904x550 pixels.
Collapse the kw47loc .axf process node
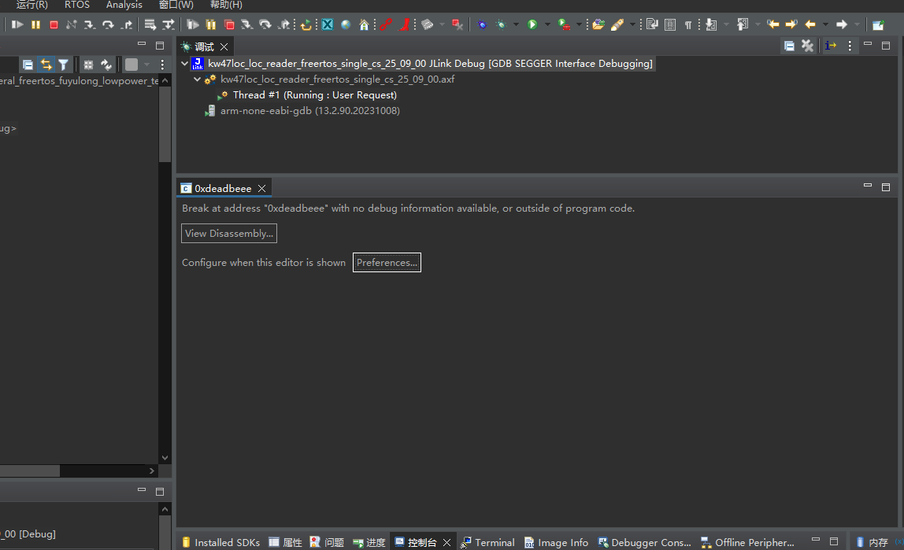point(197,79)
